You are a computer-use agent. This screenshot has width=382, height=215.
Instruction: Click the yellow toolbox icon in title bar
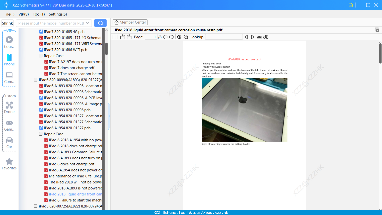click(351, 5)
